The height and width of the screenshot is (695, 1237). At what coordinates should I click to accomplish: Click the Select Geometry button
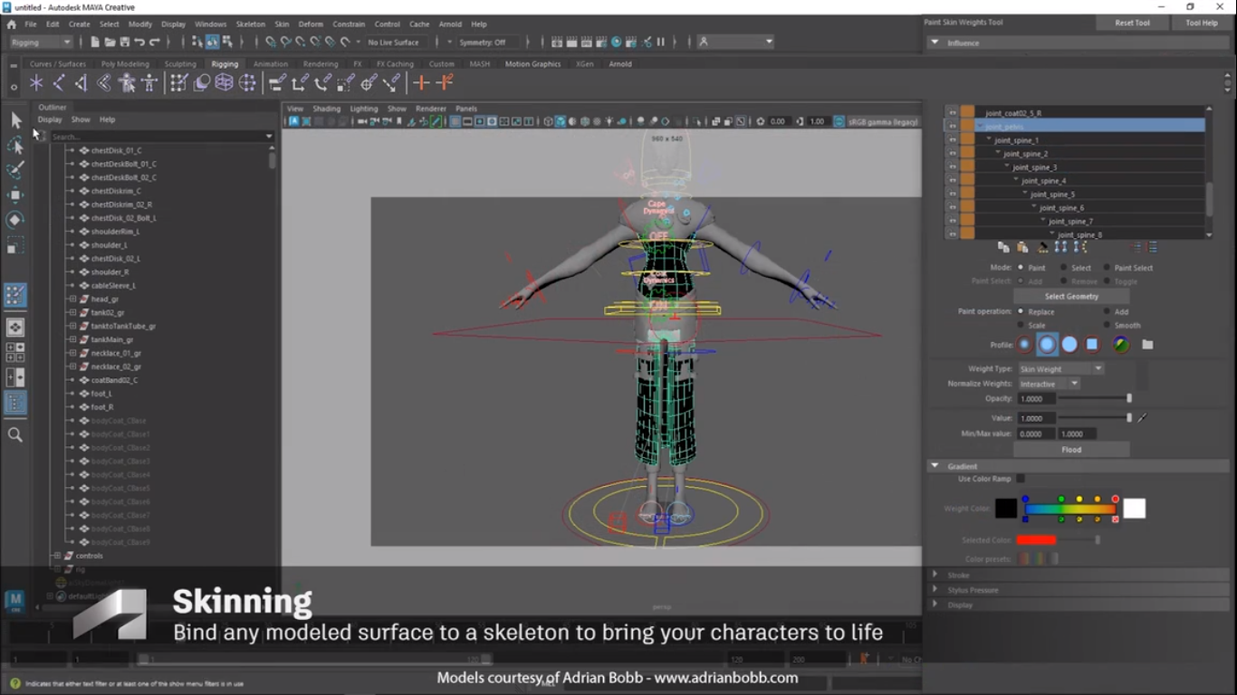pyautogui.click(x=1071, y=296)
